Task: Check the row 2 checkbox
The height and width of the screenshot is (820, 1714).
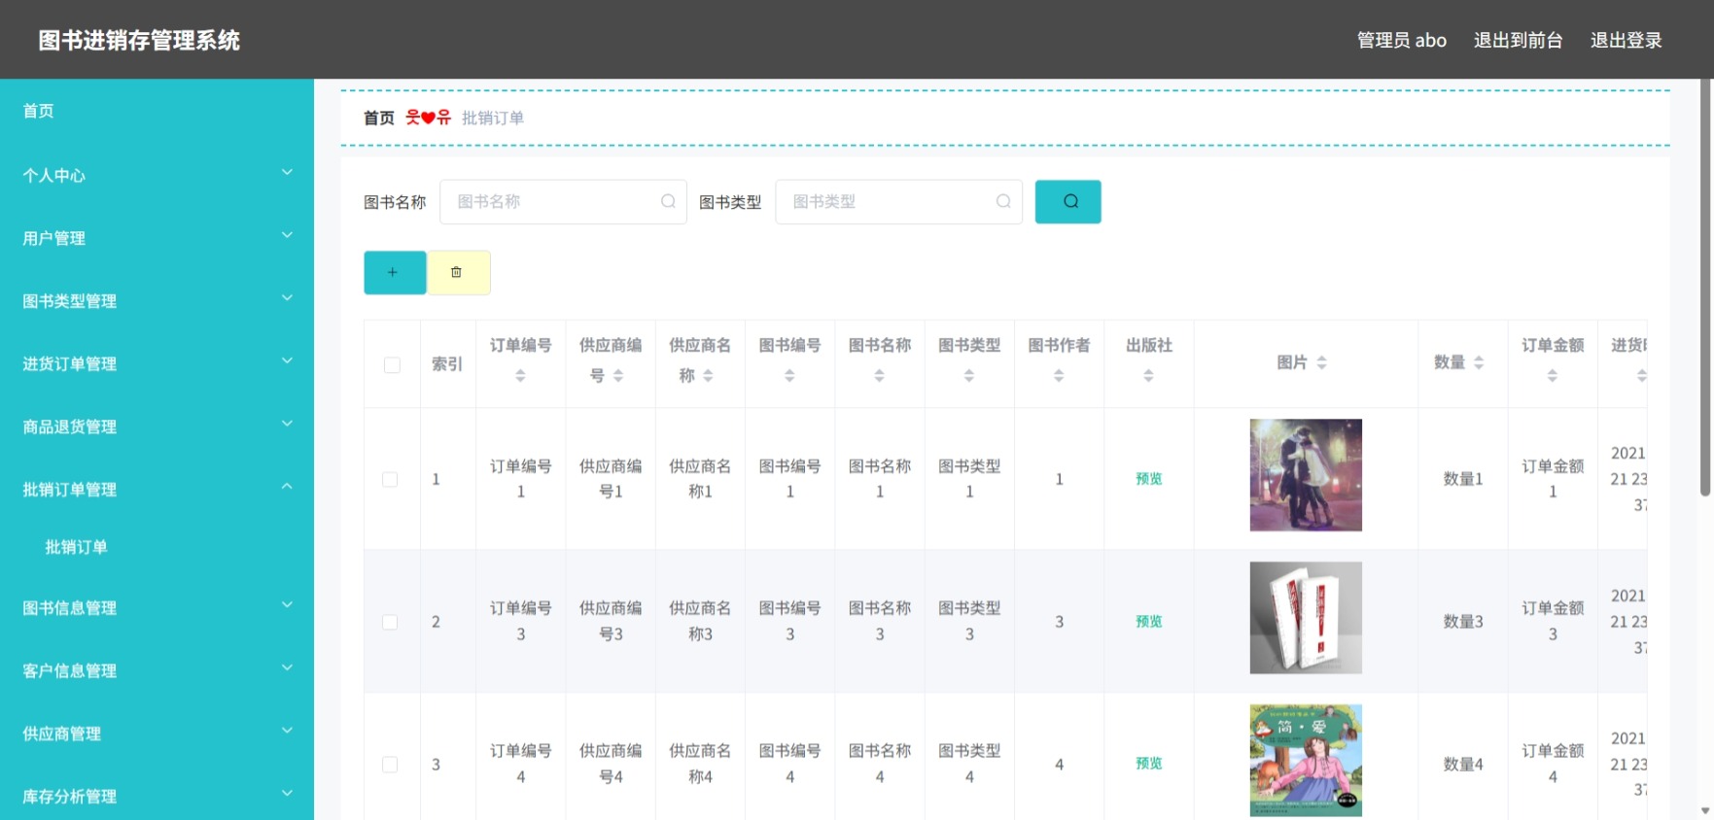Action: pos(390,622)
